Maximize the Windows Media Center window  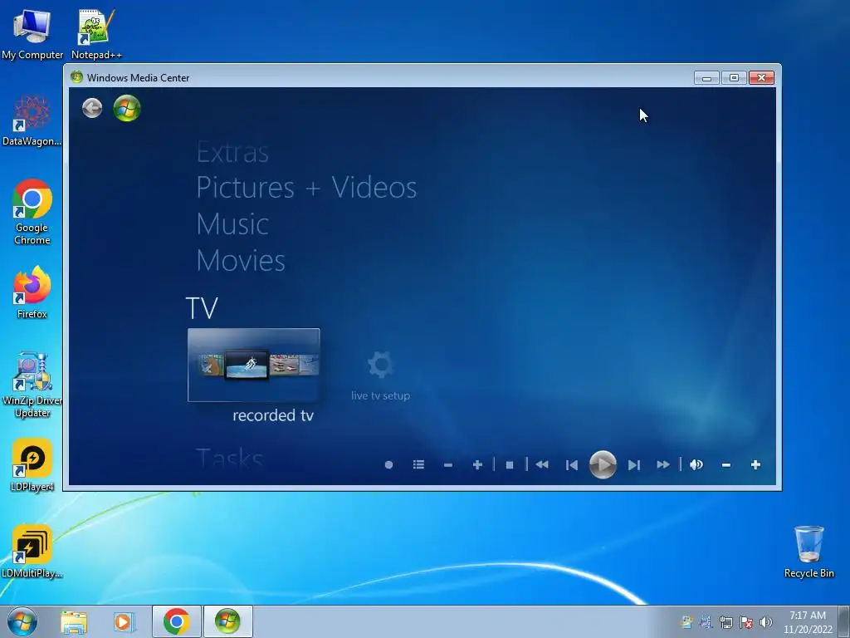pyautogui.click(x=734, y=78)
